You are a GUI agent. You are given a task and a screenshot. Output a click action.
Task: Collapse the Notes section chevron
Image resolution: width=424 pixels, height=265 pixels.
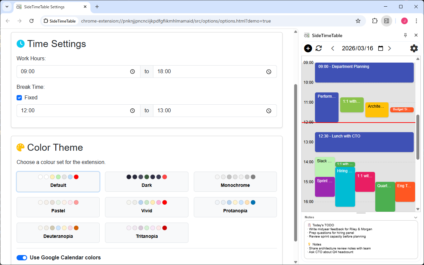(416, 217)
